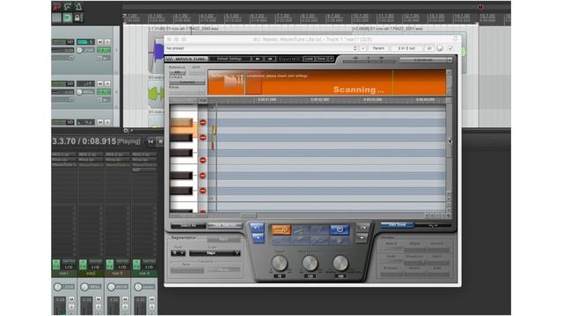Select the vox 4 mixer channel label
Screen dimensions: 563x316
click(144, 273)
